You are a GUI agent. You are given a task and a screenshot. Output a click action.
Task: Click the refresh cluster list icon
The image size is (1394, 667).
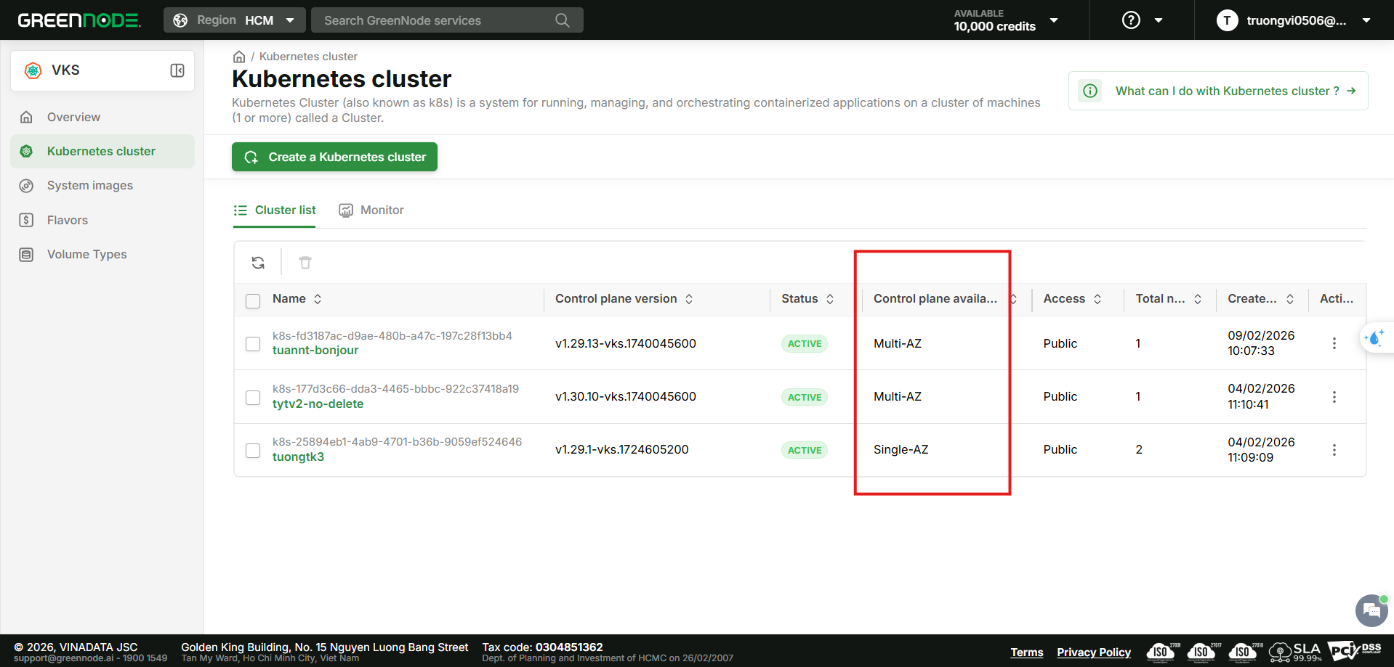[x=258, y=263]
